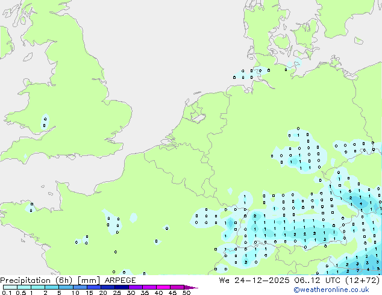Click the 5–10 mm legend color swatch
Image resolution: width=382 pixels, height=295 pixels.
pos(66,287)
